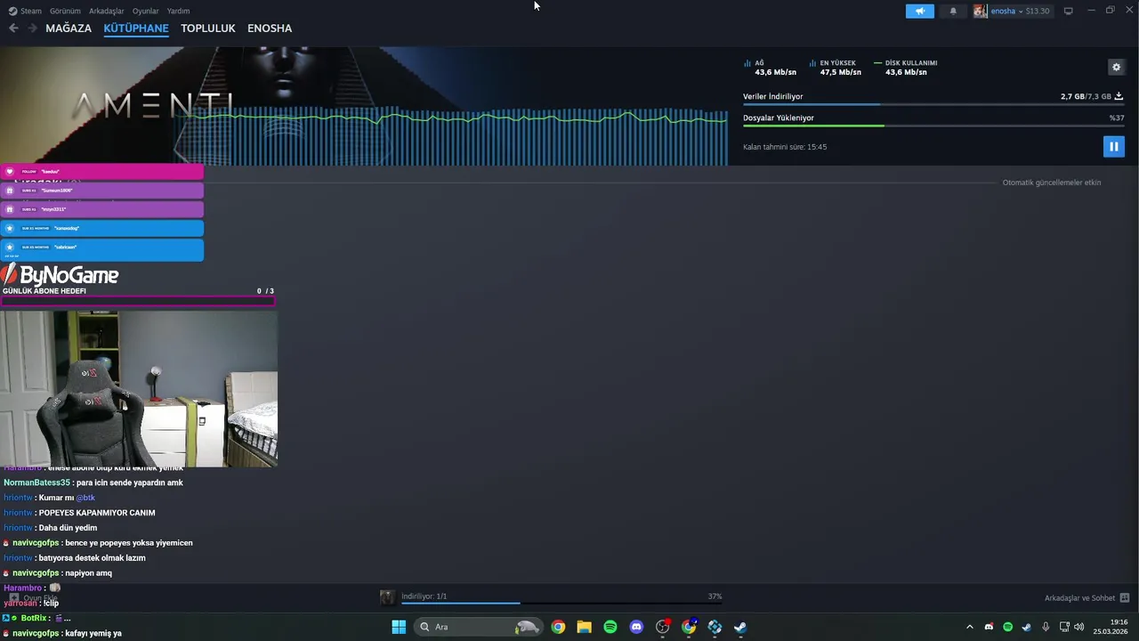Click the friends chat icon beside Arkadaşlar ve Sohbet
1139x641 pixels.
click(x=1125, y=598)
